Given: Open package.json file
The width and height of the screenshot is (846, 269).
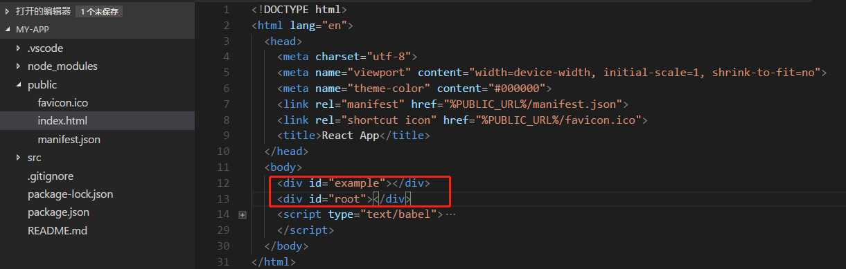Looking at the screenshot, I should (58, 212).
